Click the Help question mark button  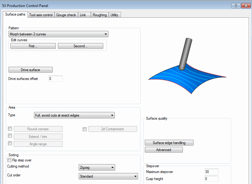click(235, 5)
